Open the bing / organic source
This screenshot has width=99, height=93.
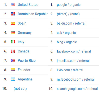point(67,42)
